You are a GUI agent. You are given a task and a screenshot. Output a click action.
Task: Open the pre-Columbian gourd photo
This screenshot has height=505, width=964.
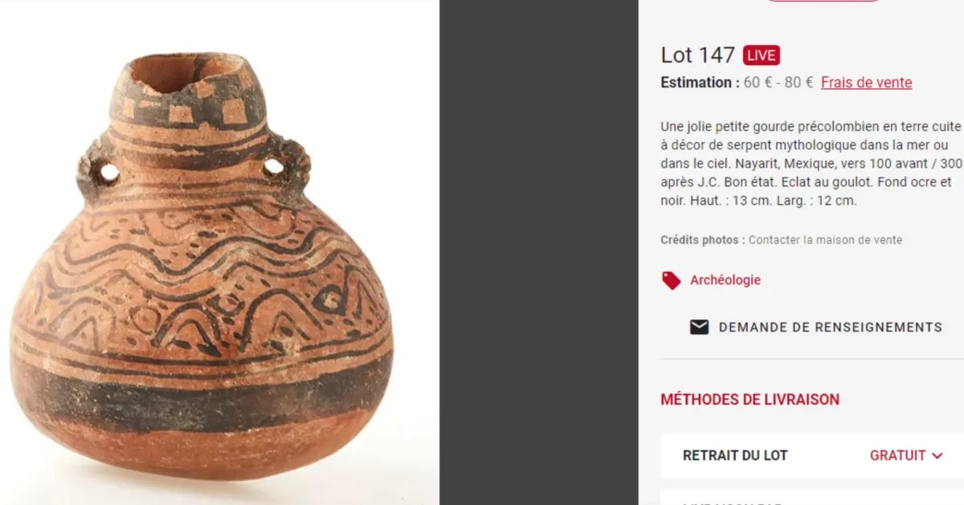[219, 252]
